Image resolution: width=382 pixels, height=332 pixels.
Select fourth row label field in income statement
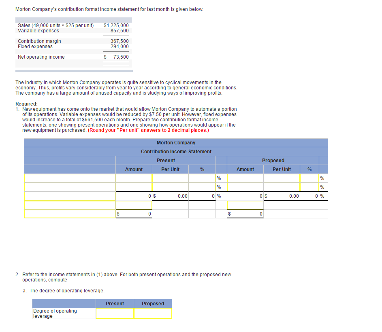[x=70, y=205]
